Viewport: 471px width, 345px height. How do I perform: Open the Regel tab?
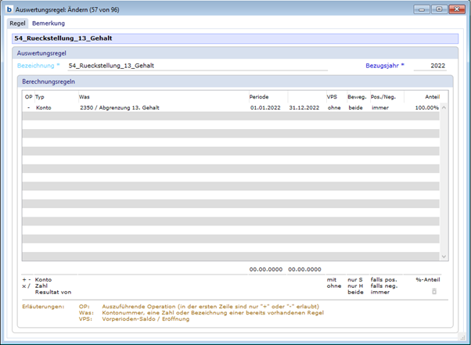[x=17, y=23]
